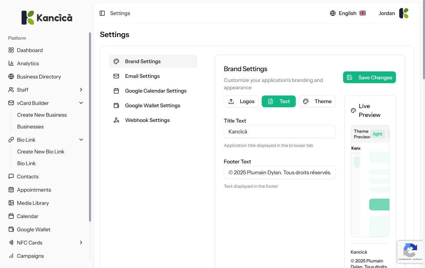Go to Analytics in sidebar
Image resolution: width=425 pixels, height=268 pixels.
(28, 63)
